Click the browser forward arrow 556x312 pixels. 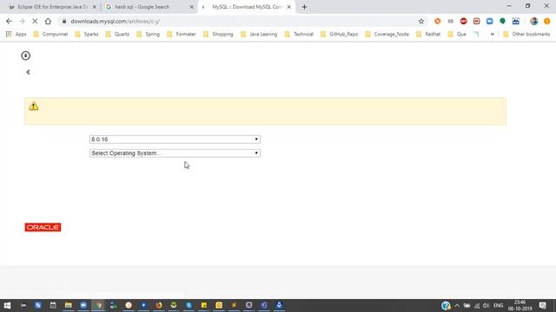[x=22, y=21]
